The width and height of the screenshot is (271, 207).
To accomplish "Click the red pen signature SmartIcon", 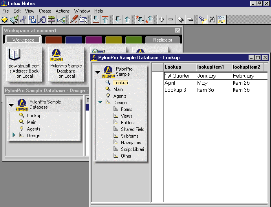I will click(74, 19).
